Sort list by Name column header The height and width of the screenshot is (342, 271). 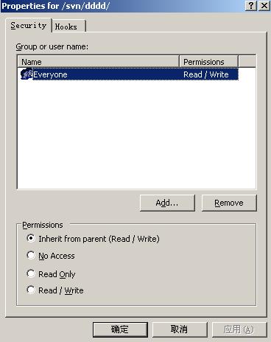pos(98,62)
